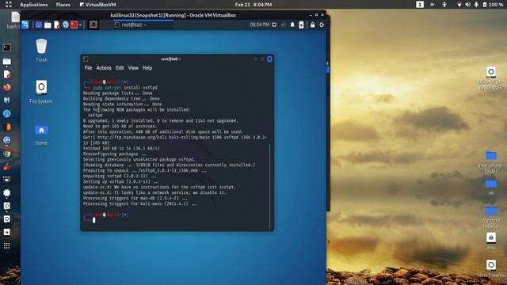Click the volume speaker icon in the top bar
This screenshot has height=285, width=507.
(467, 5)
